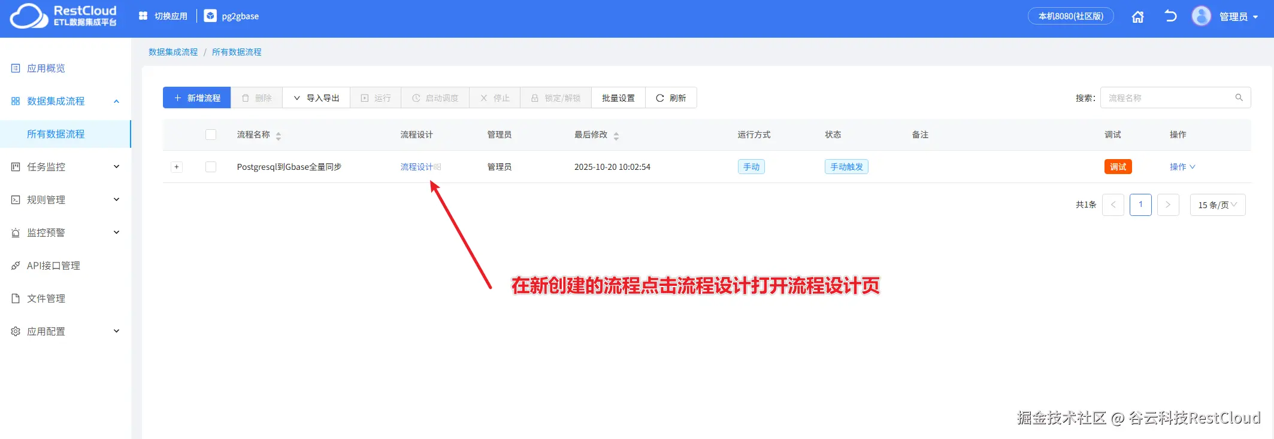Go to home via house icon
The width and height of the screenshot is (1274, 439).
click(1137, 17)
